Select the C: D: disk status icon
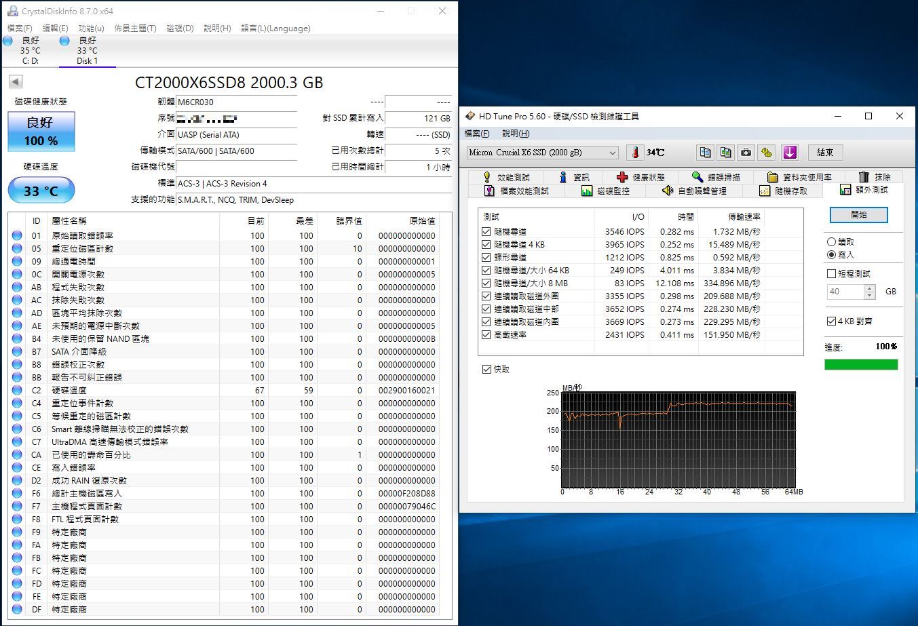 pos(8,41)
